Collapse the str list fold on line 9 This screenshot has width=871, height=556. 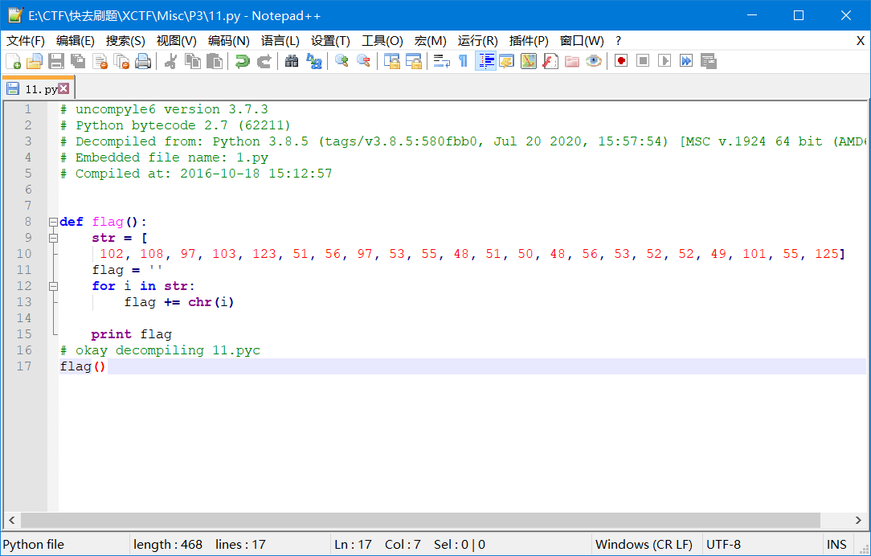point(53,239)
